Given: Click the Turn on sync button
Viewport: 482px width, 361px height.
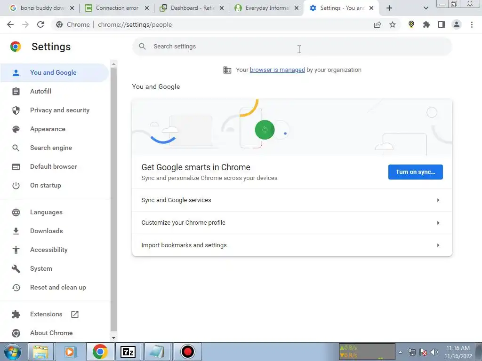Looking at the screenshot, I should click(x=415, y=172).
